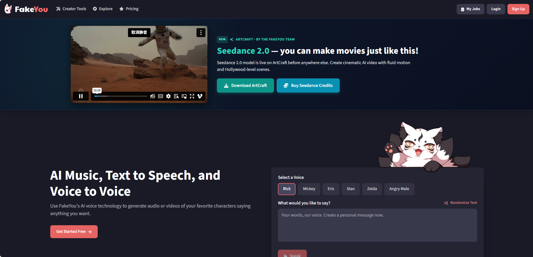This screenshot has width=533, height=257.
Task: Seek along the video progress bar
Action: click(121, 96)
